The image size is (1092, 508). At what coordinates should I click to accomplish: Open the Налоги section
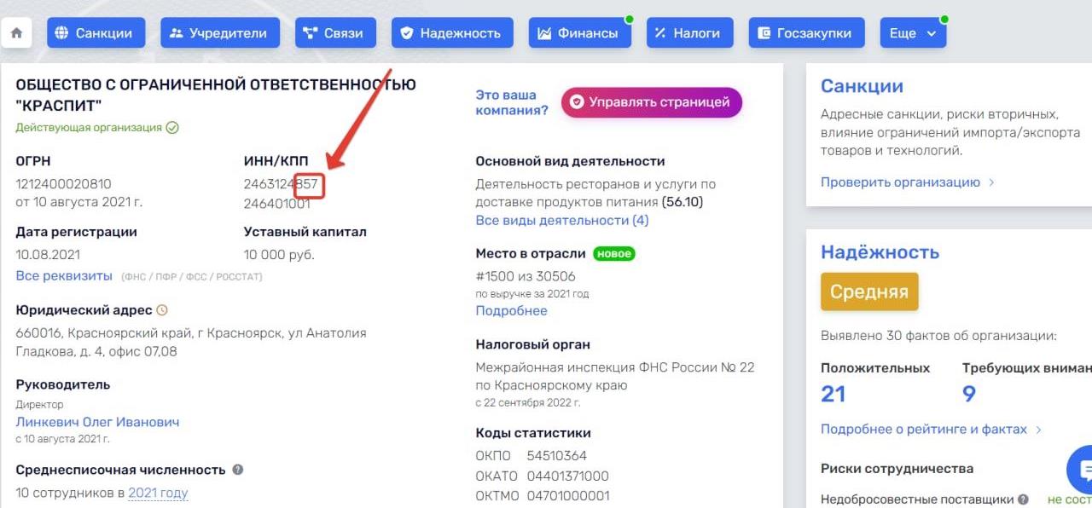coord(686,33)
